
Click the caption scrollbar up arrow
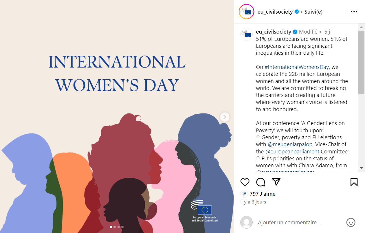pyautogui.click(x=361, y=27)
